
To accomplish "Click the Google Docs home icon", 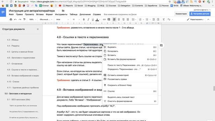I will coord(3,12).
